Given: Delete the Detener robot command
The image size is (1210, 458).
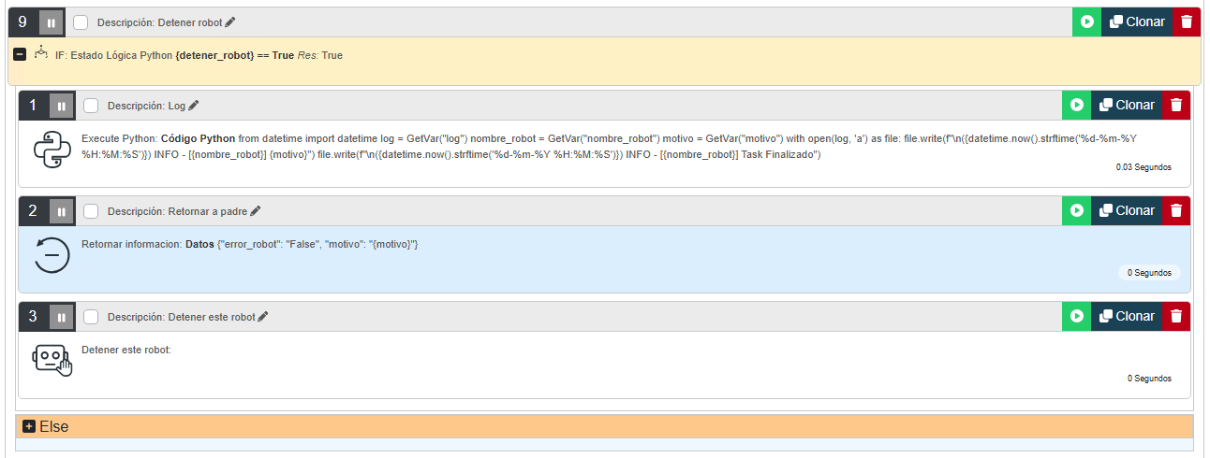Looking at the screenshot, I should coord(1187,21).
